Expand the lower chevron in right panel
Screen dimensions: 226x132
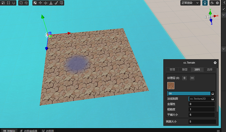[224, 49]
